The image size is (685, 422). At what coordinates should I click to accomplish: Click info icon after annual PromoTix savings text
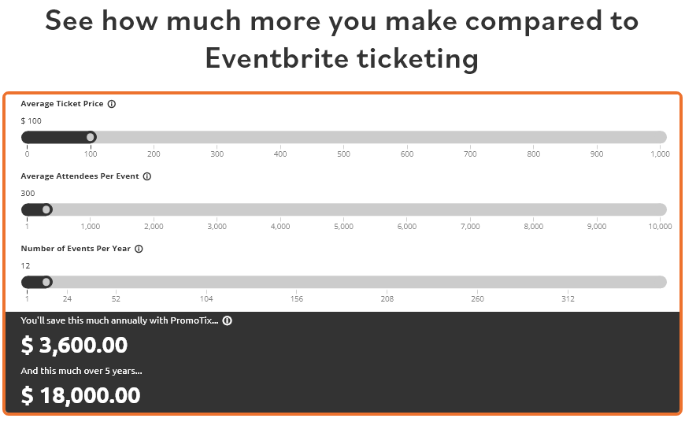pos(227,320)
